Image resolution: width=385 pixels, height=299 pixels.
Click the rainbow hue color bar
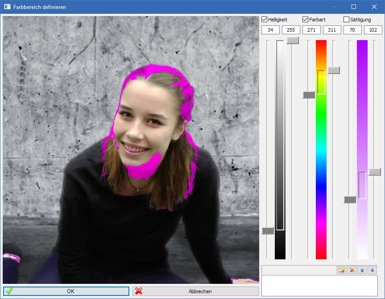(x=321, y=178)
